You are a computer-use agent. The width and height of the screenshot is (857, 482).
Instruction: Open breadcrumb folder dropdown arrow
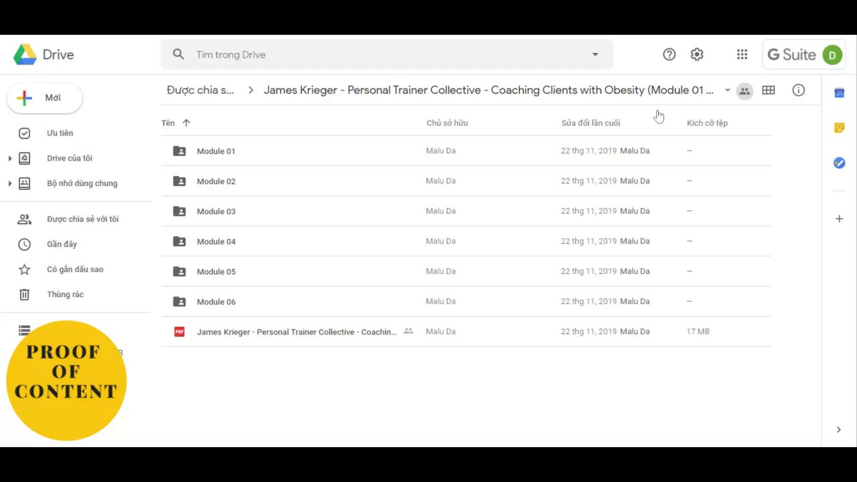pos(727,90)
